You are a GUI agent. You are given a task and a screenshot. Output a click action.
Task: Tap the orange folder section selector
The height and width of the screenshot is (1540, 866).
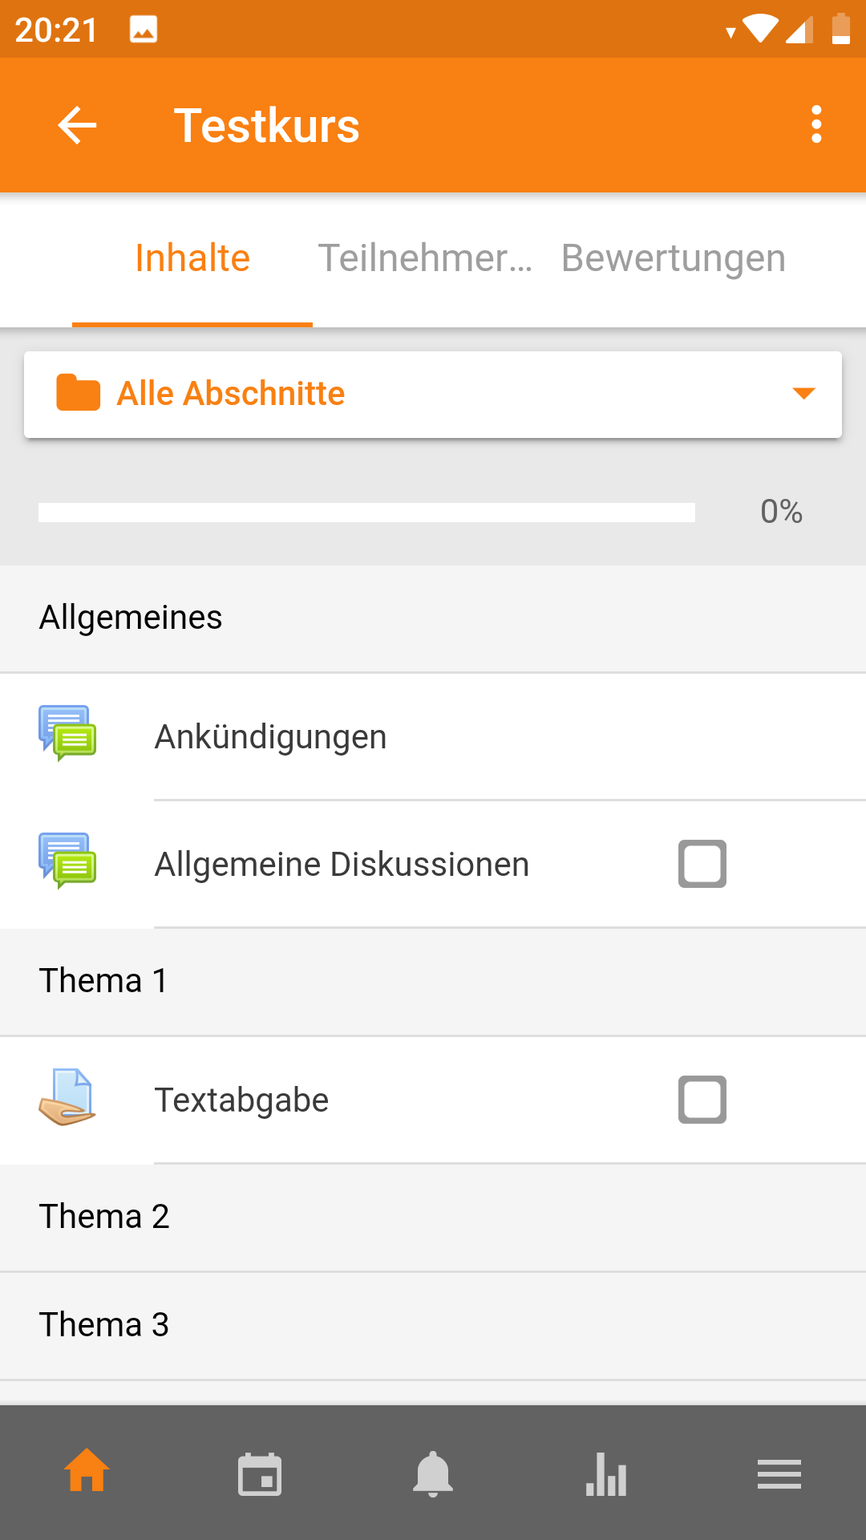(79, 393)
